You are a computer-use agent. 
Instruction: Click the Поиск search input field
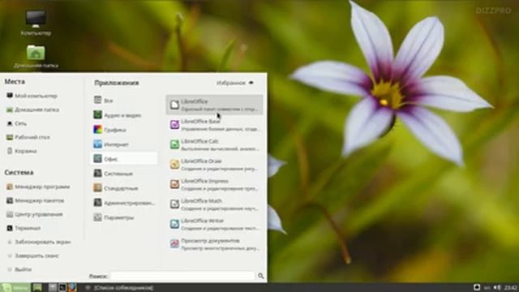point(182,276)
